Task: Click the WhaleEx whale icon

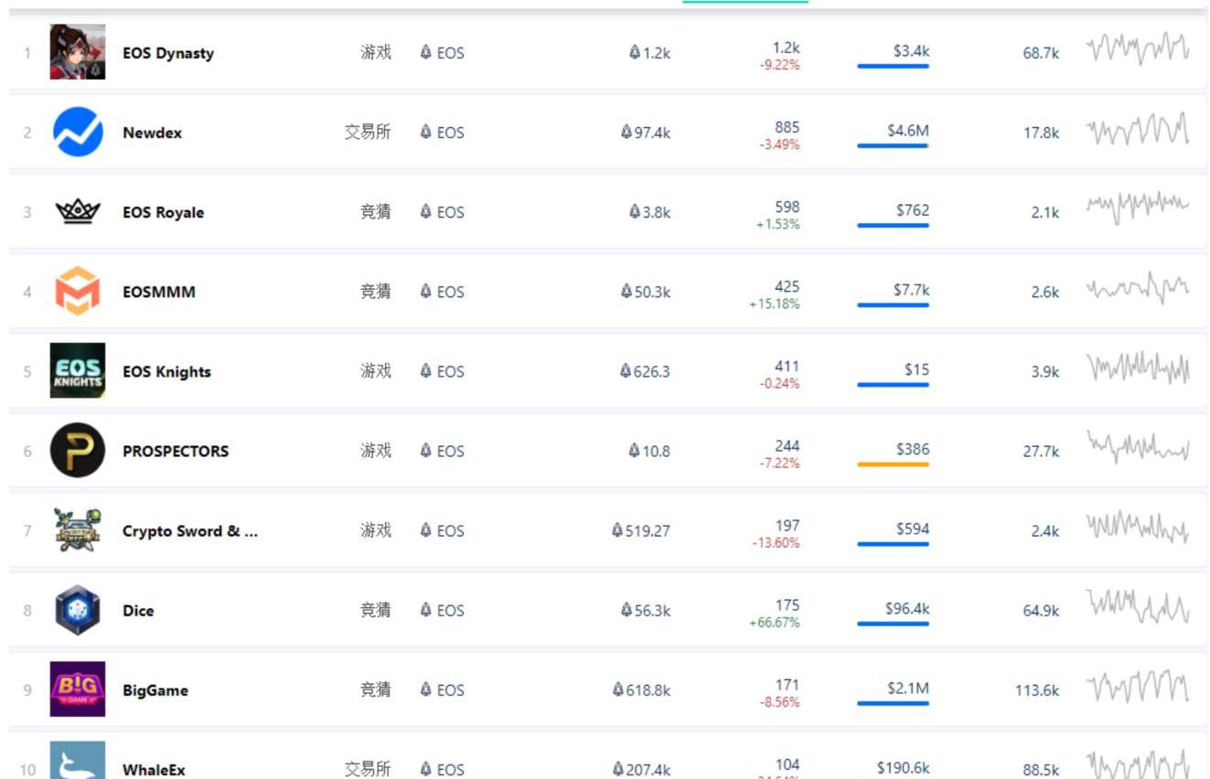Action: (x=78, y=761)
